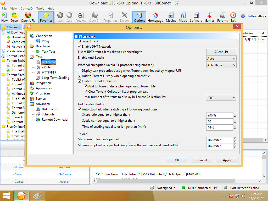Open the Games toolbar icon
This screenshot has height=201, width=268.
click(210, 17)
